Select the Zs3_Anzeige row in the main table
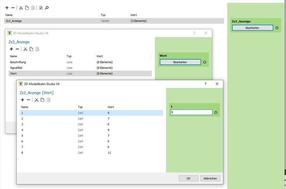This screenshot has height=189, width=286. 114,21
